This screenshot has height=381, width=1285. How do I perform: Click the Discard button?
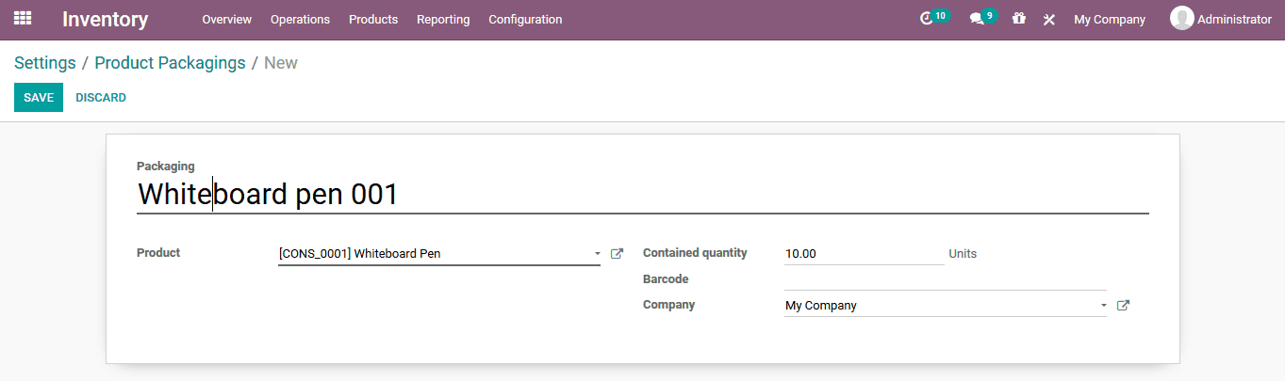[x=101, y=98]
